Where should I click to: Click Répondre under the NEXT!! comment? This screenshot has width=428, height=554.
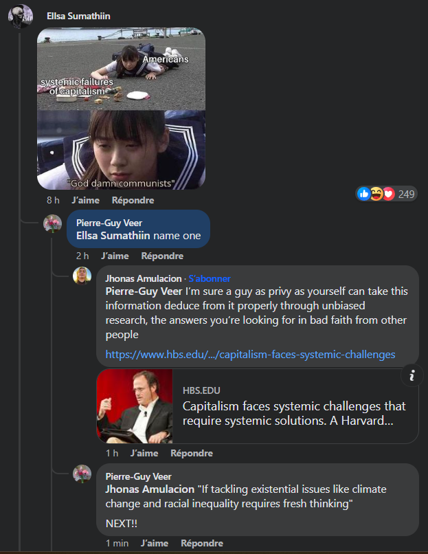coord(202,543)
